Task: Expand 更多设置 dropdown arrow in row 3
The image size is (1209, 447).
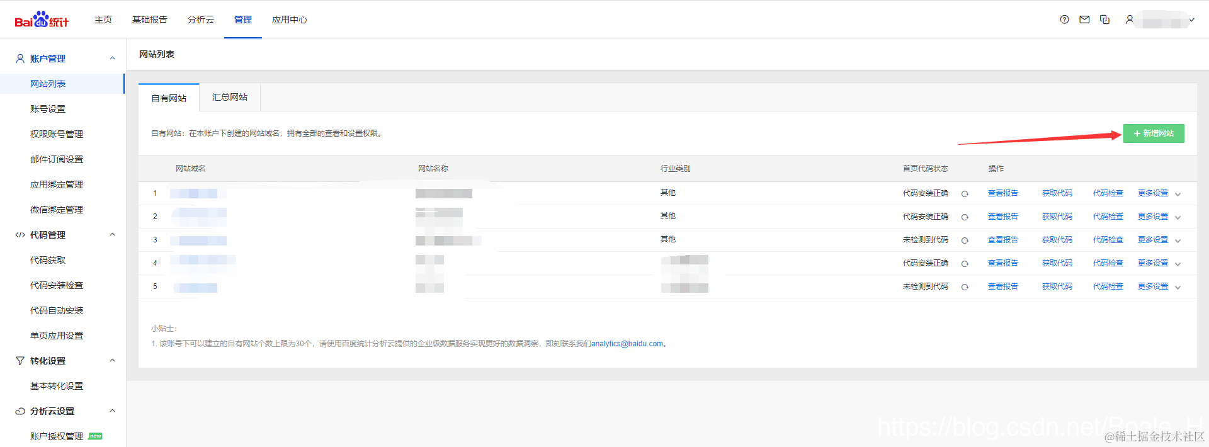Action: point(1178,240)
